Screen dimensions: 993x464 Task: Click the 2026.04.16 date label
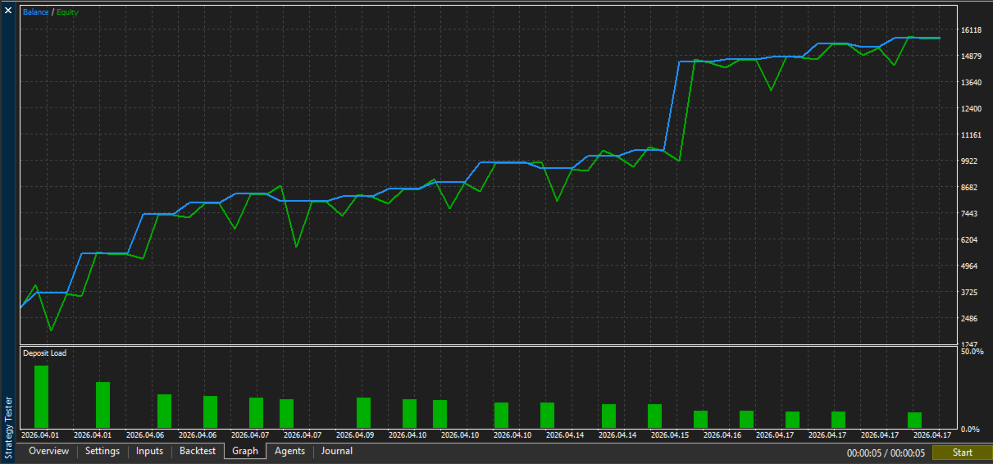tap(722, 435)
